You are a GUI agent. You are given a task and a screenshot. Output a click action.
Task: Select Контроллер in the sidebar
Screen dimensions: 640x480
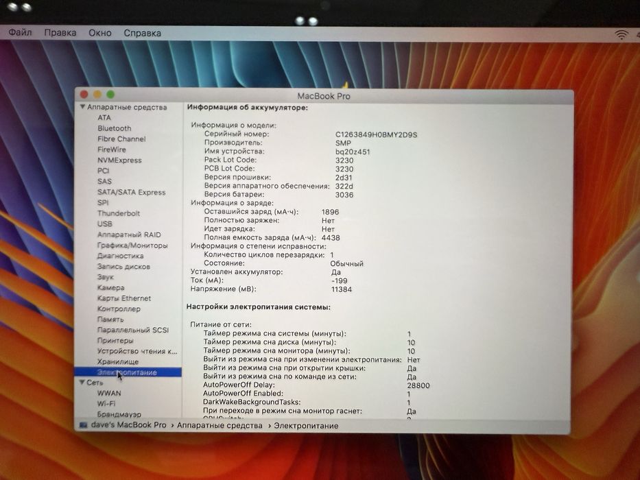119,309
